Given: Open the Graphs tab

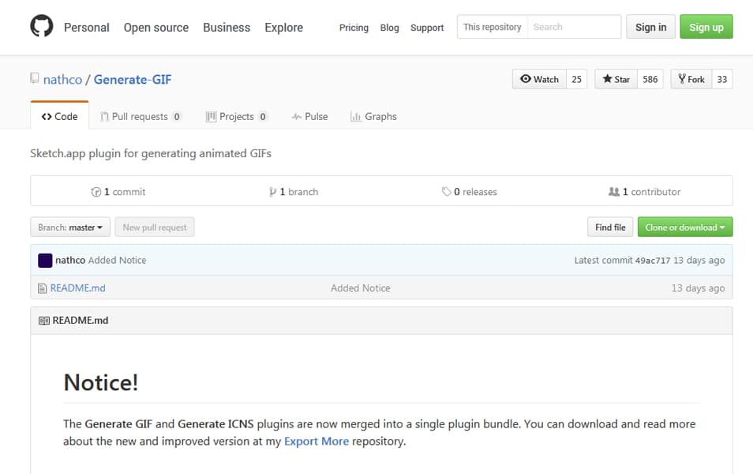Looking at the screenshot, I should click(373, 116).
